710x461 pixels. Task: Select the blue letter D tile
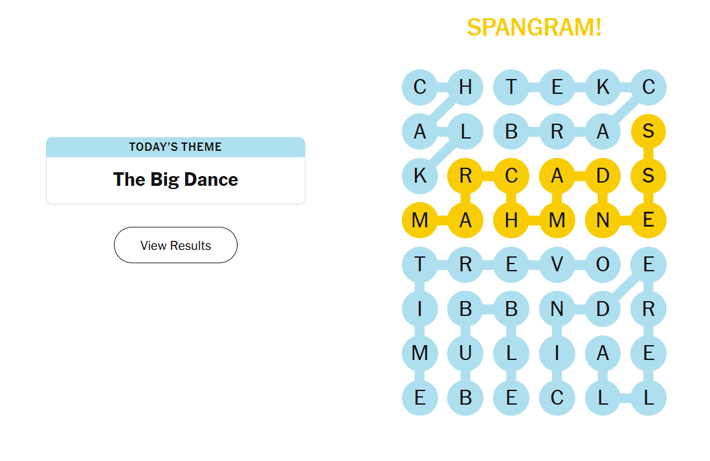(603, 309)
